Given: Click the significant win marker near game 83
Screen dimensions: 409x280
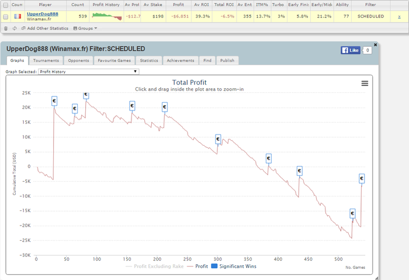Looking at the screenshot, I should point(86,95).
